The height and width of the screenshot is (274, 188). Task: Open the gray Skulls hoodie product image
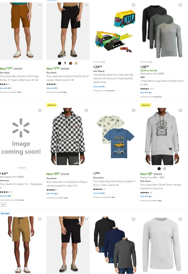(162, 136)
